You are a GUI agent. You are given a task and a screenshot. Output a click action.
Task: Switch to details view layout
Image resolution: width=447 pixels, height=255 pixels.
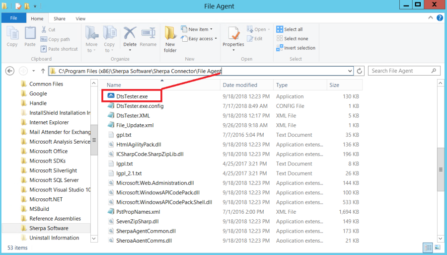tap(428, 247)
